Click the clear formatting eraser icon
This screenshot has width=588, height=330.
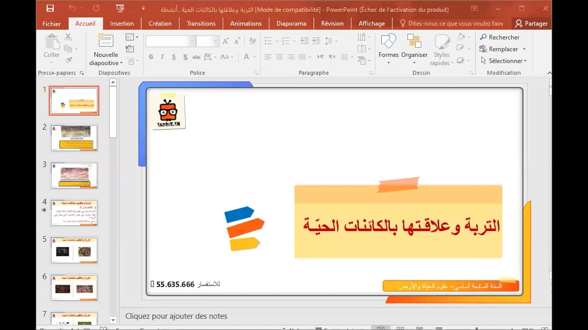[252, 41]
